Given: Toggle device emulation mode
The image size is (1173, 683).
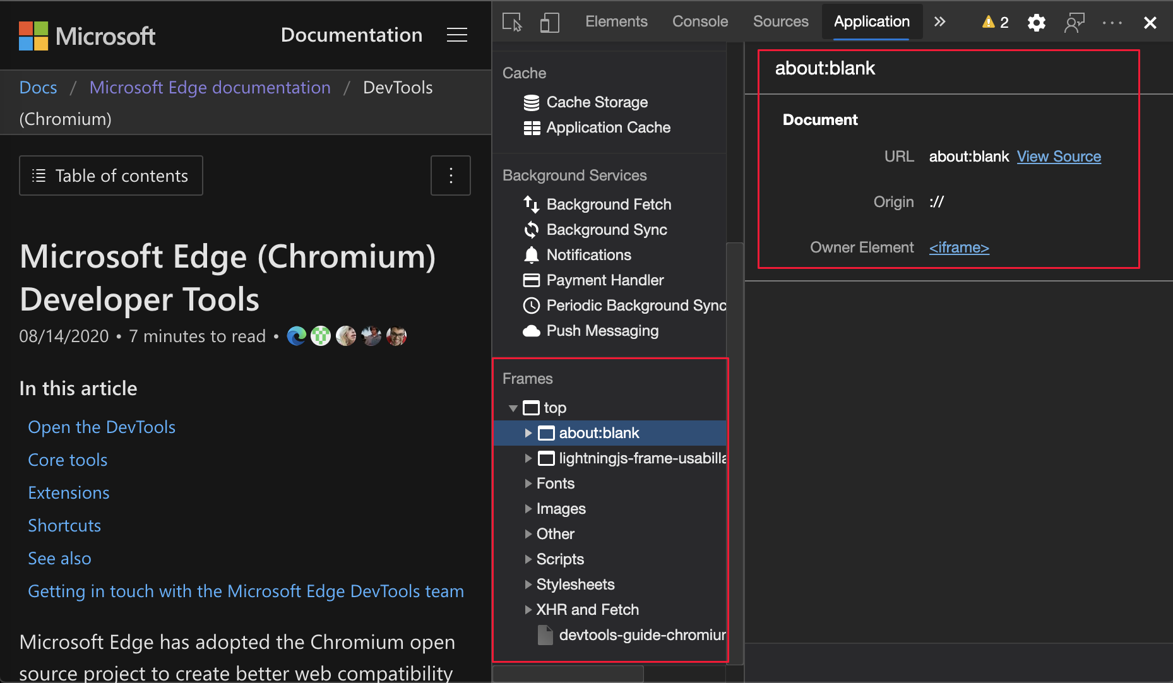Looking at the screenshot, I should coord(549,21).
